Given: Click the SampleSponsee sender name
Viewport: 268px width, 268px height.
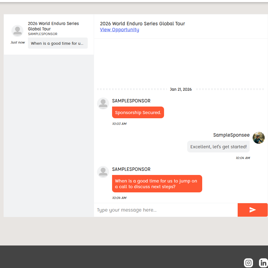Looking at the screenshot, I should click(x=231, y=135).
